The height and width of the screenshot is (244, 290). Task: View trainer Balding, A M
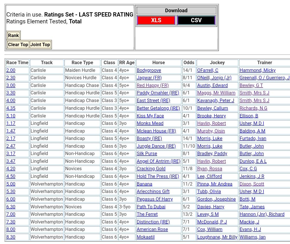click(x=252, y=131)
